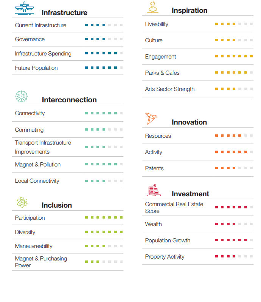Image resolution: width=261 pixels, height=302 pixels.
Task: Click the Current Infrastructure row label
Action: pos(40,25)
